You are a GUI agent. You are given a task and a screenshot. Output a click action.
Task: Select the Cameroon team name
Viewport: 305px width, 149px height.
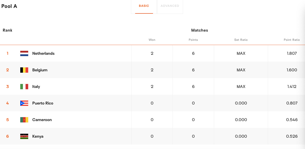click(42, 120)
